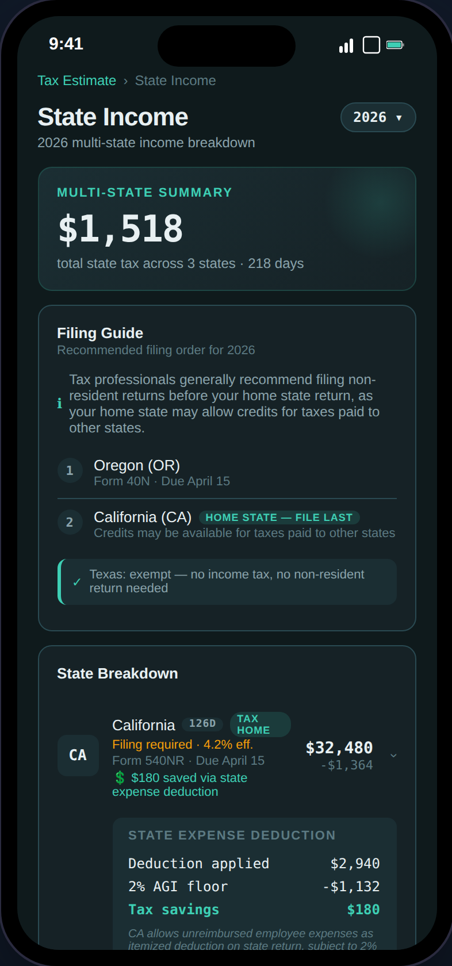The height and width of the screenshot is (966, 452).
Task: Select the State Income breadcrumb label
Action: 175,80
